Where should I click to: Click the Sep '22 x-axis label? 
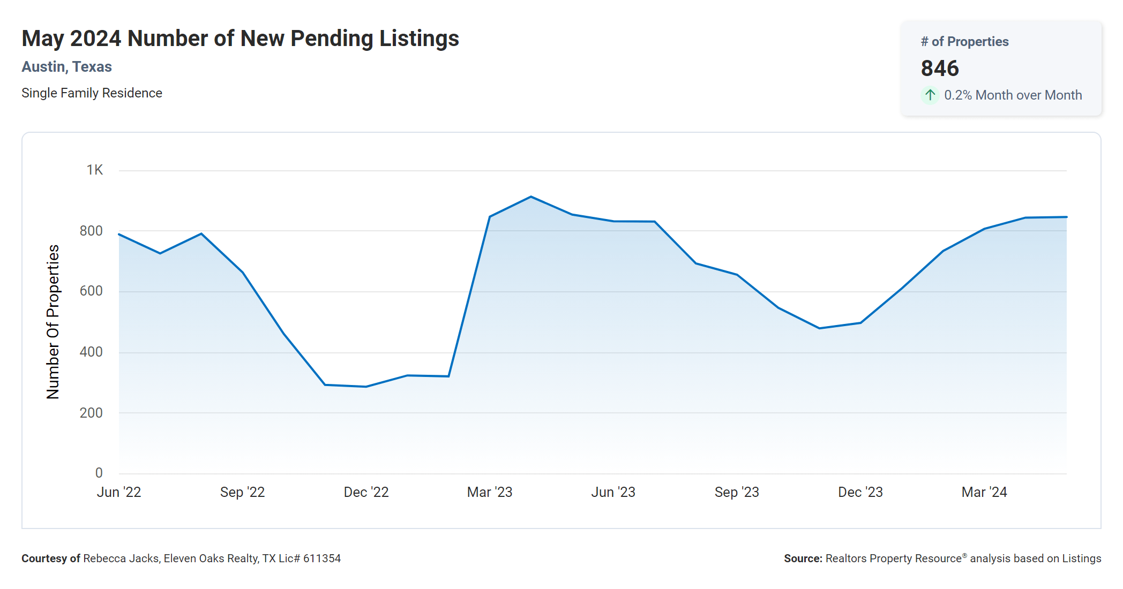(242, 492)
